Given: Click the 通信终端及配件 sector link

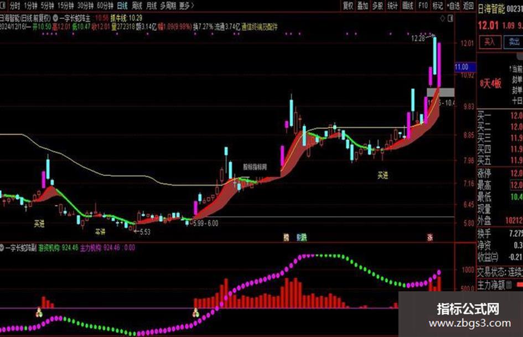Looking at the screenshot, I should (260, 27).
